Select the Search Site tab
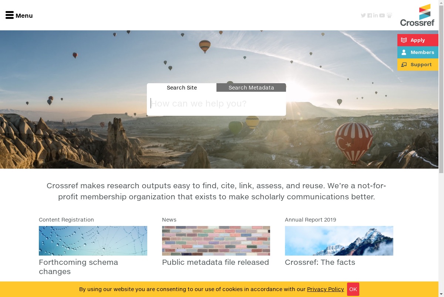Viewport: 444px width, 297px height. coord(182,88)
